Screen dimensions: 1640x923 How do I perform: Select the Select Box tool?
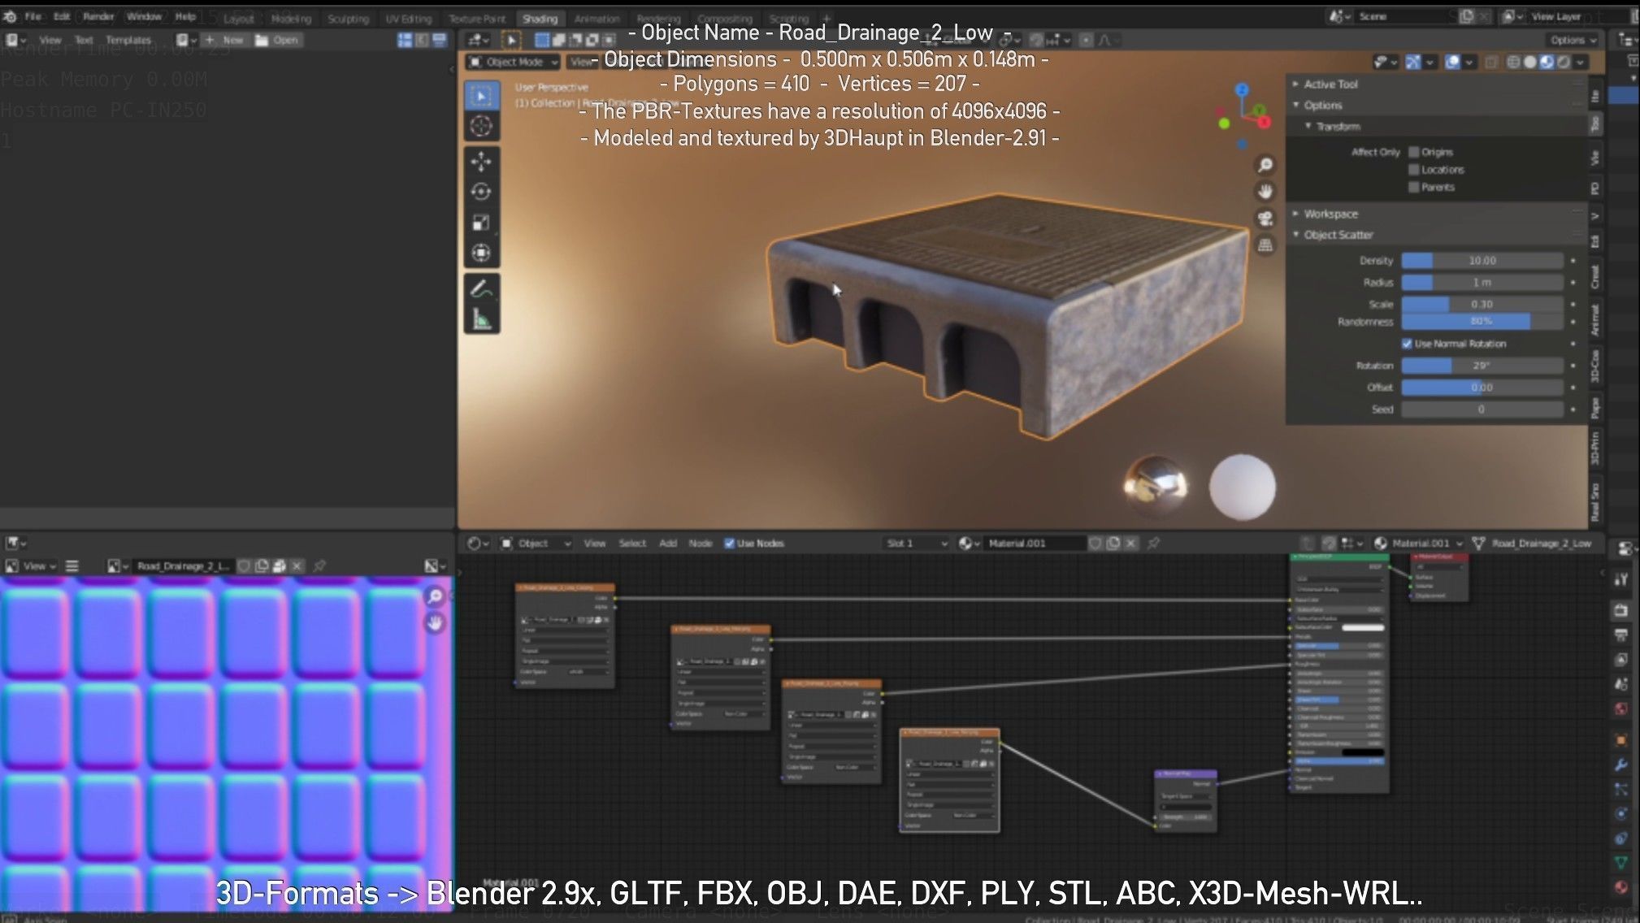pyautogui.click(x=481, y=96)
